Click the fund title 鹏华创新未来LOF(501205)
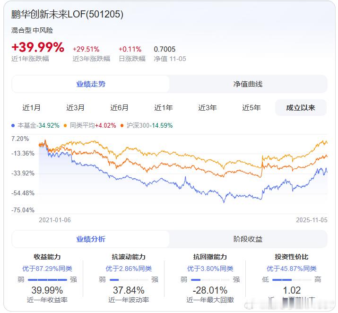The width and height of the screenshot is (338, 313). (67, 15)
